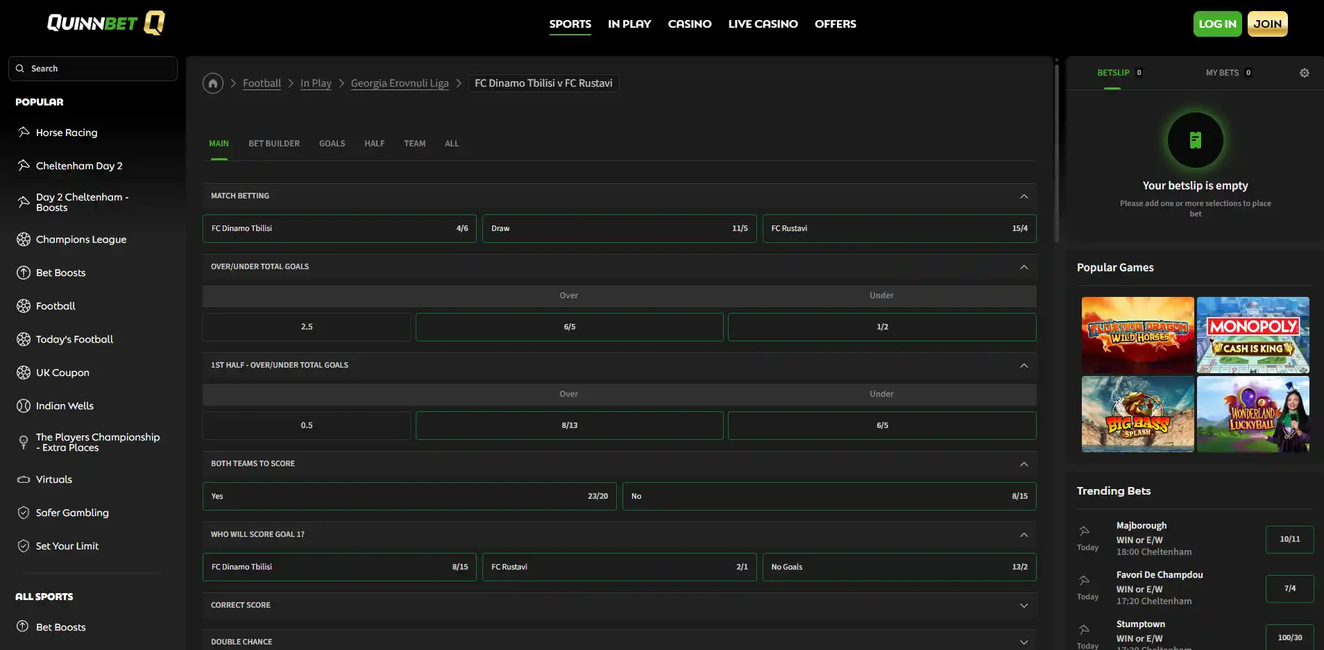Open In Play in top navigation
The image size is (1324, 650).
tap(629, 24)
